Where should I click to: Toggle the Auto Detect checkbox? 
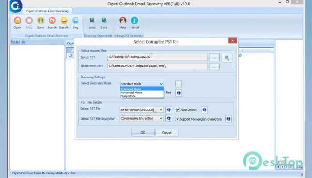(178, 109)
